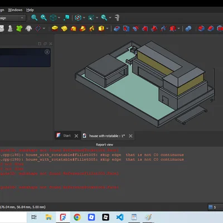
Task: Open Visual Studio Code from taskbar
Action: [x=120, y=217]
